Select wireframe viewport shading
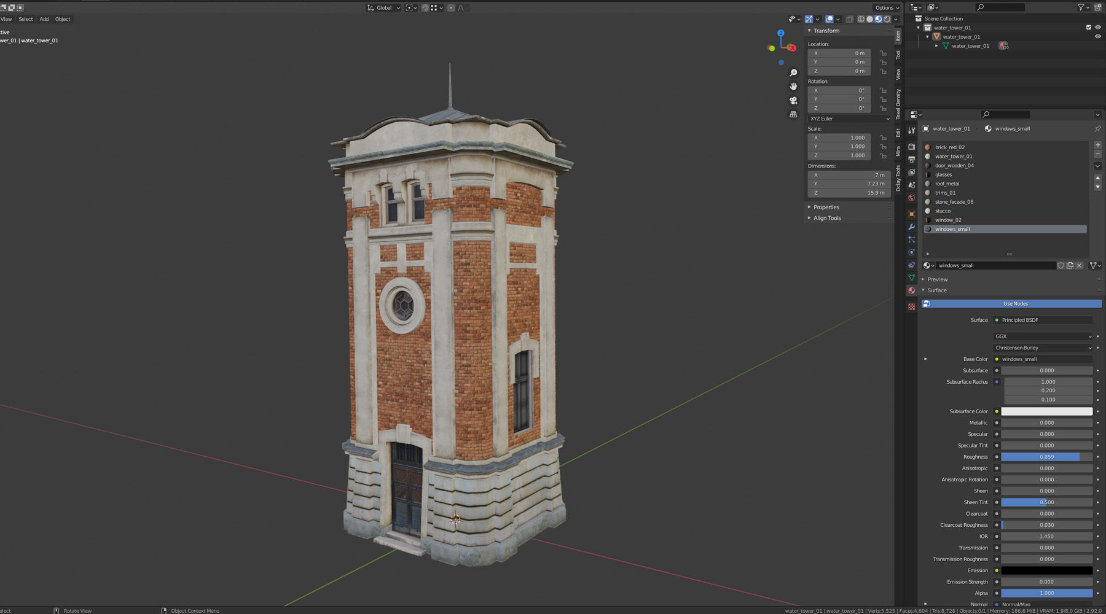 point(861,19)
